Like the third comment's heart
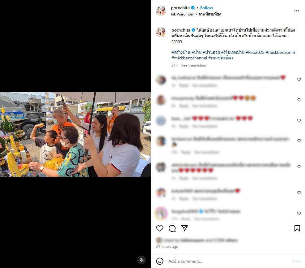This screenshot has width=305, height=268. (299, 120)
